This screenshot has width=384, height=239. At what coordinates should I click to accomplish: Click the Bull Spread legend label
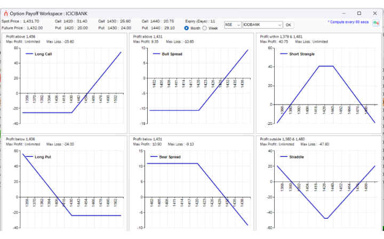point(172,54)
